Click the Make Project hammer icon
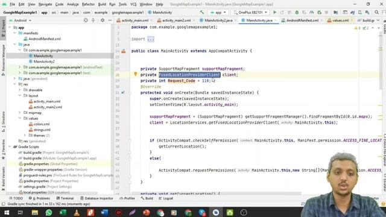386x217 pixels. 202,12
